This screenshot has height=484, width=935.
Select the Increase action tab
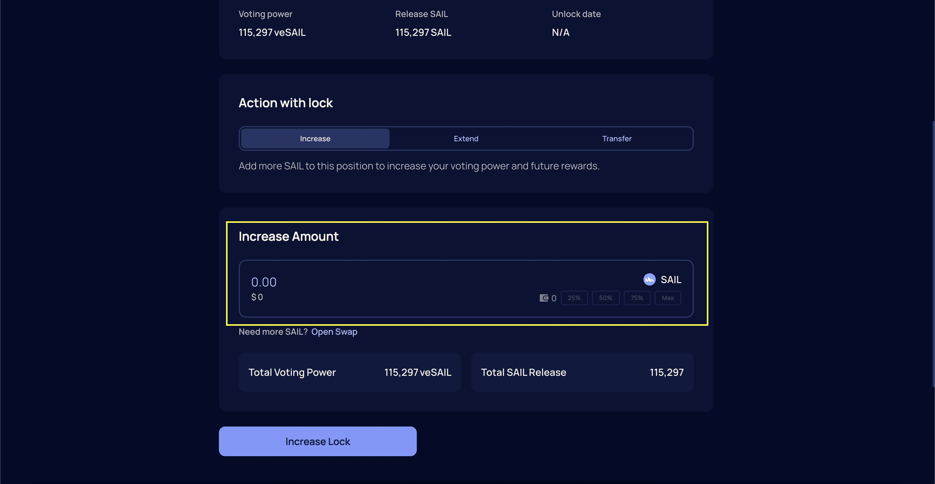pos(315,138)
